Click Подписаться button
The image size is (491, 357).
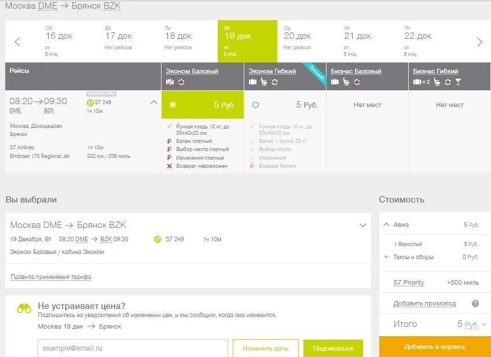coord(333,348)
